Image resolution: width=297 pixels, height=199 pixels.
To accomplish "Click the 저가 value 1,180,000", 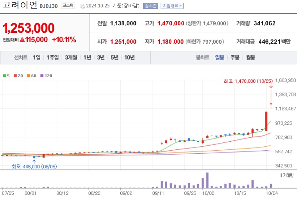I will click(x=170, y=41).
